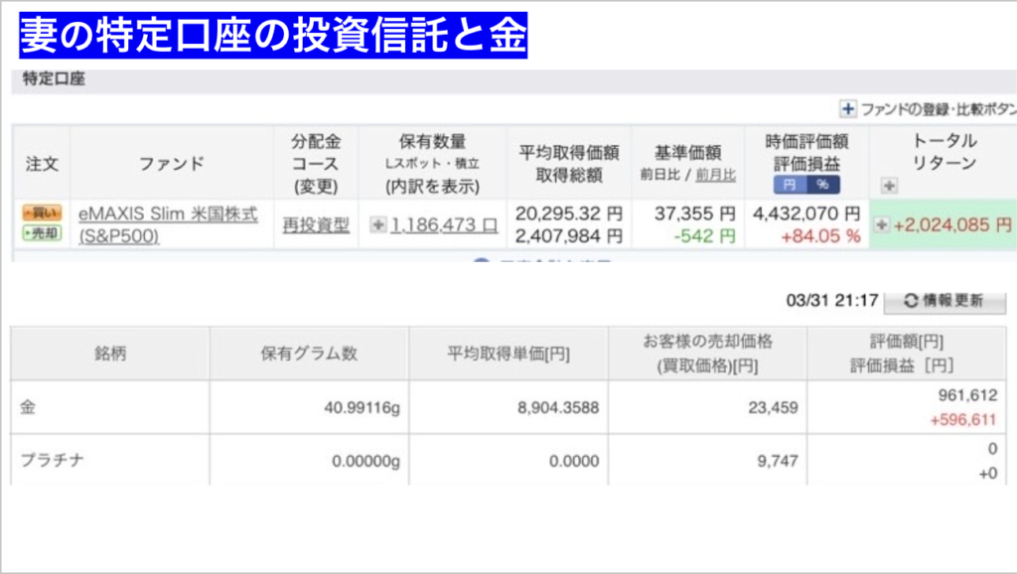Open (変更) under 分配金コース

tap(316, 186)
